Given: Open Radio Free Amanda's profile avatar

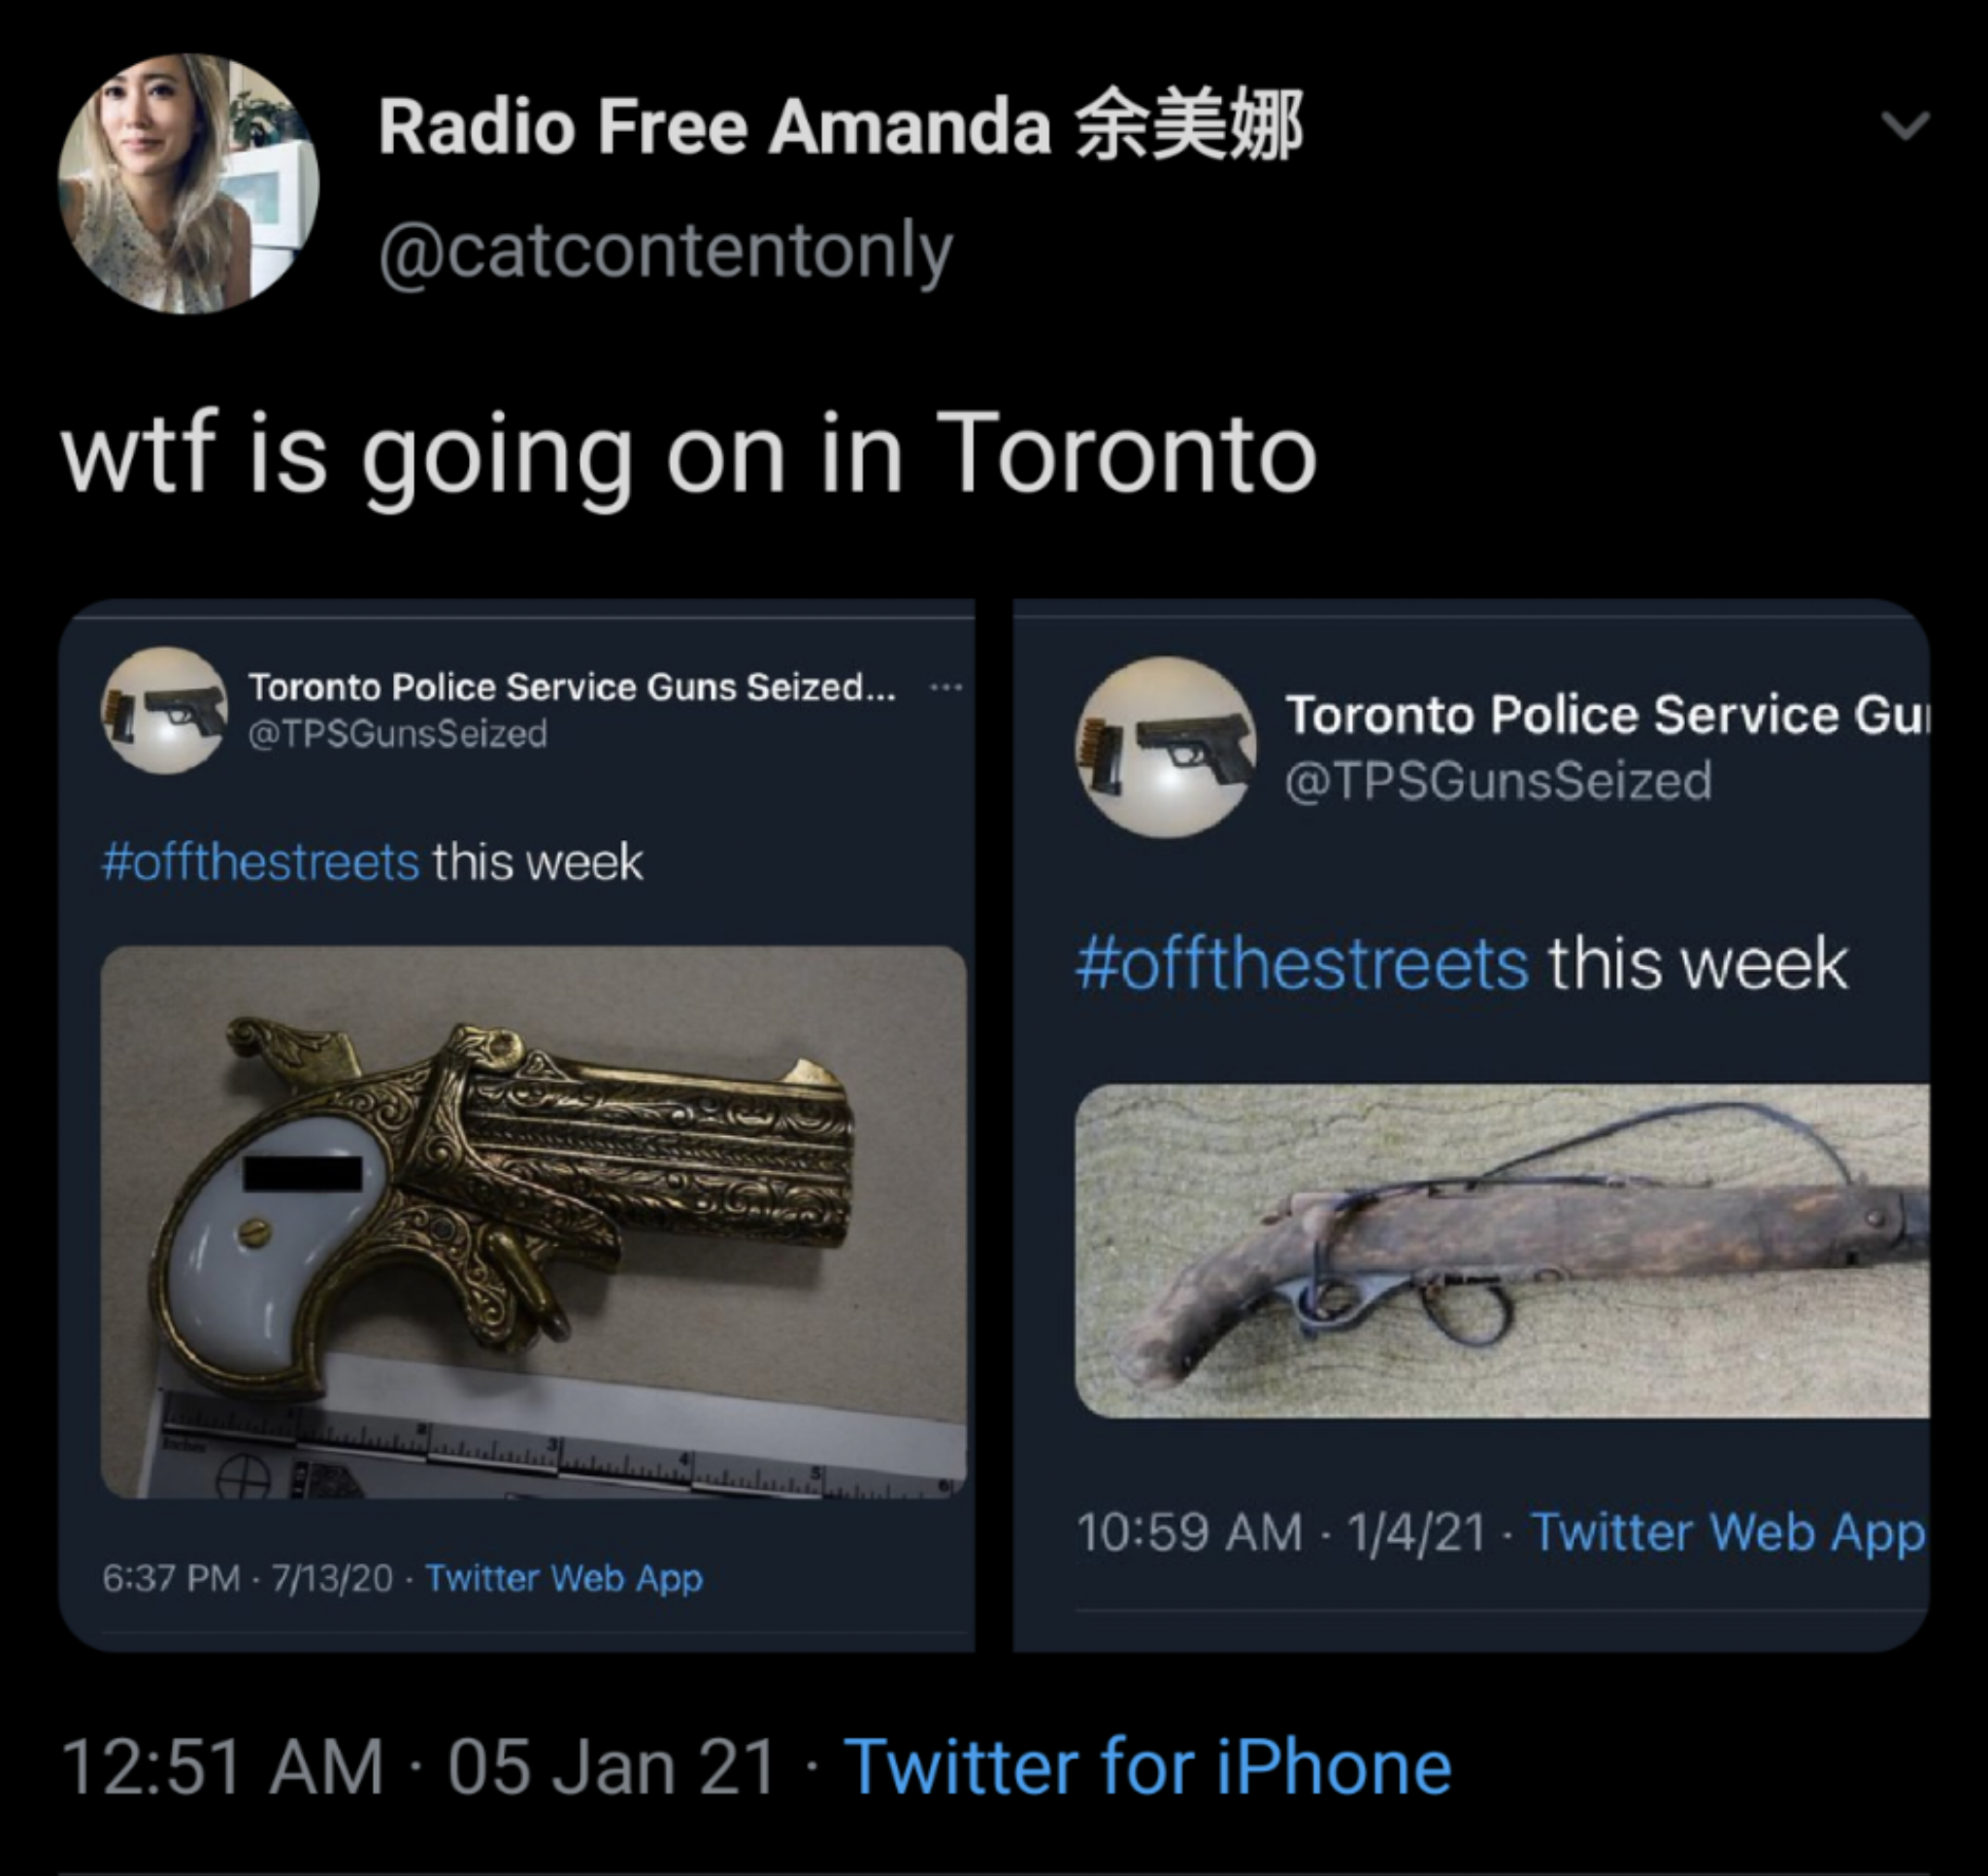Looking at the screenshot, I should pos(188,184).
